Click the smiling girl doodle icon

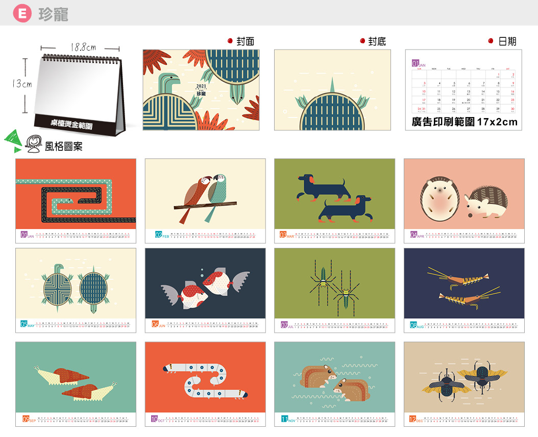click(34, 144)
